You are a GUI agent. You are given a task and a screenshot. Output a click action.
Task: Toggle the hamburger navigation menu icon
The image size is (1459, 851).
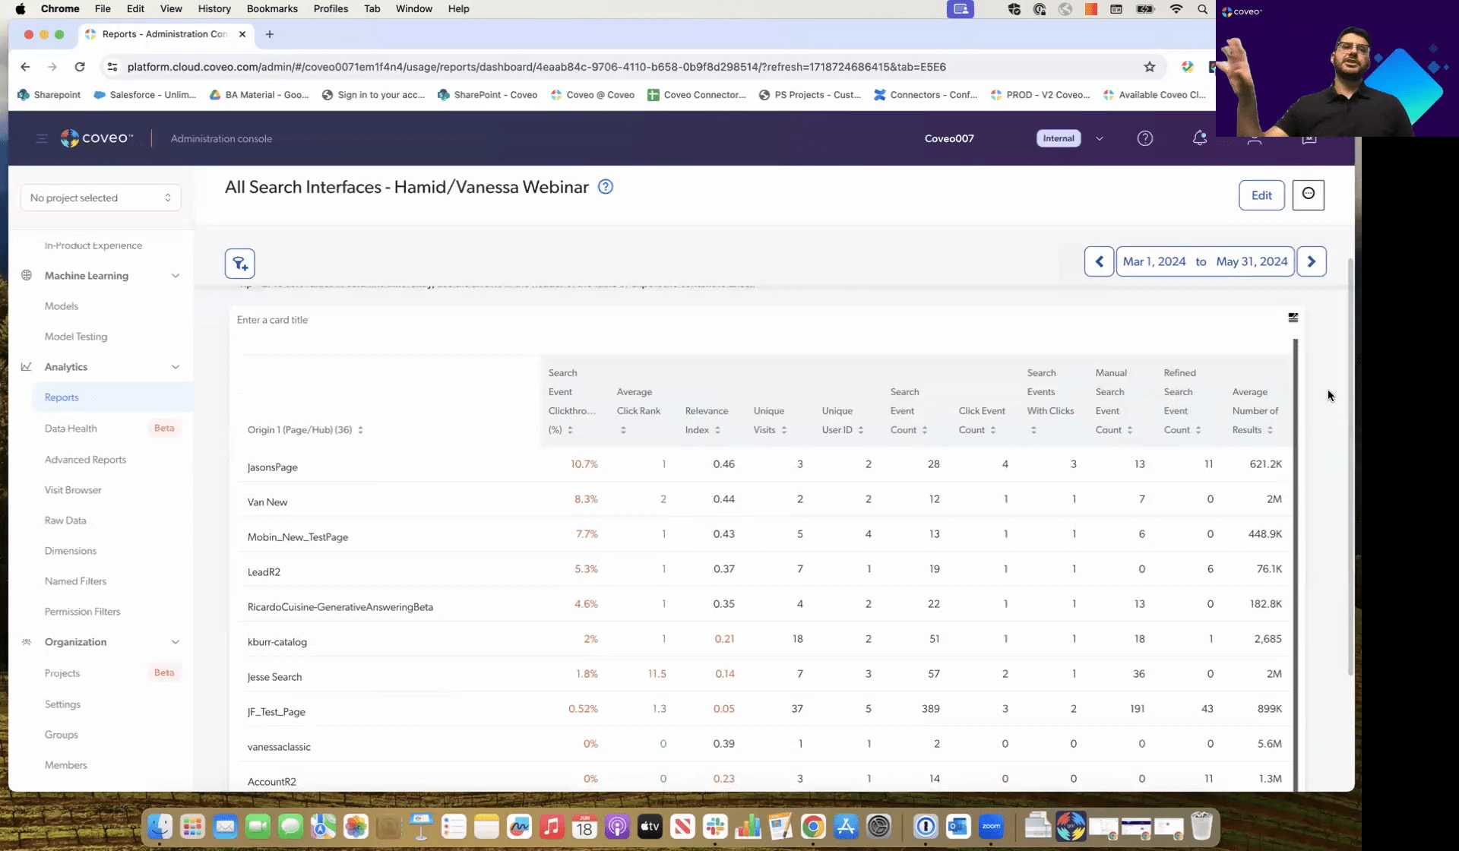click(42, 138)
